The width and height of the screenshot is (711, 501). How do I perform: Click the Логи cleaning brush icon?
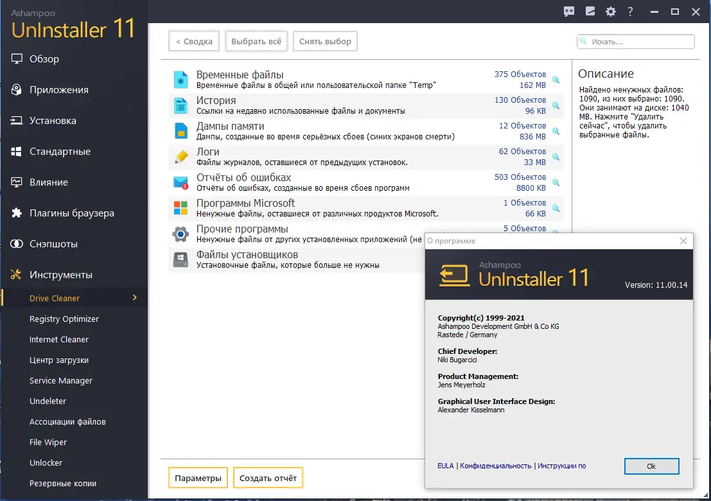180,156
